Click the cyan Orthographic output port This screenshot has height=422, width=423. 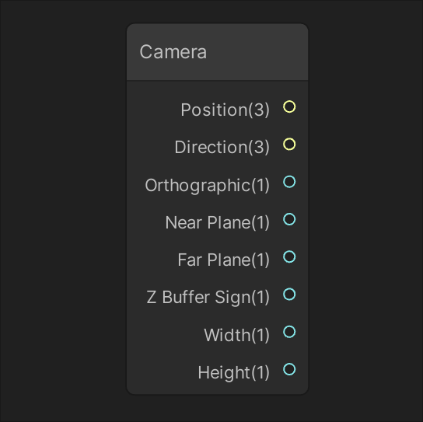(289, 182)
